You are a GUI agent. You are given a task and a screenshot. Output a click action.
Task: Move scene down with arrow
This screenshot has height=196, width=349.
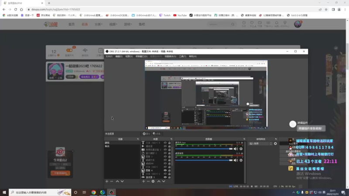click(122, 181)
